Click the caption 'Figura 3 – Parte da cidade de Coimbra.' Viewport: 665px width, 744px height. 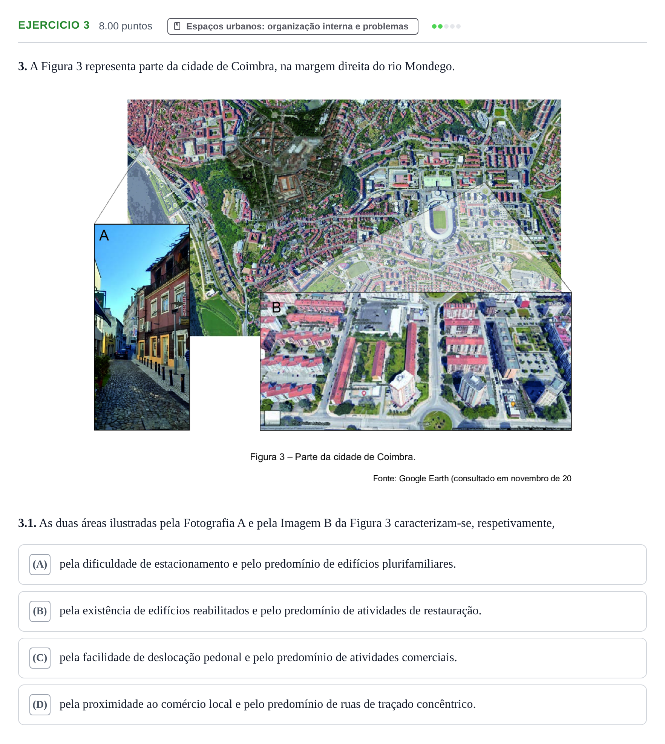332,457
